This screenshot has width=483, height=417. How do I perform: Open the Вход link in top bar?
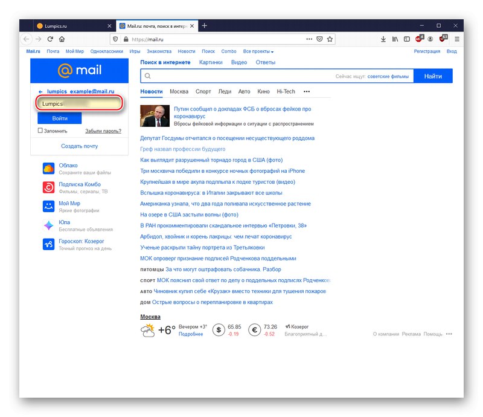[x=452, y=51]
